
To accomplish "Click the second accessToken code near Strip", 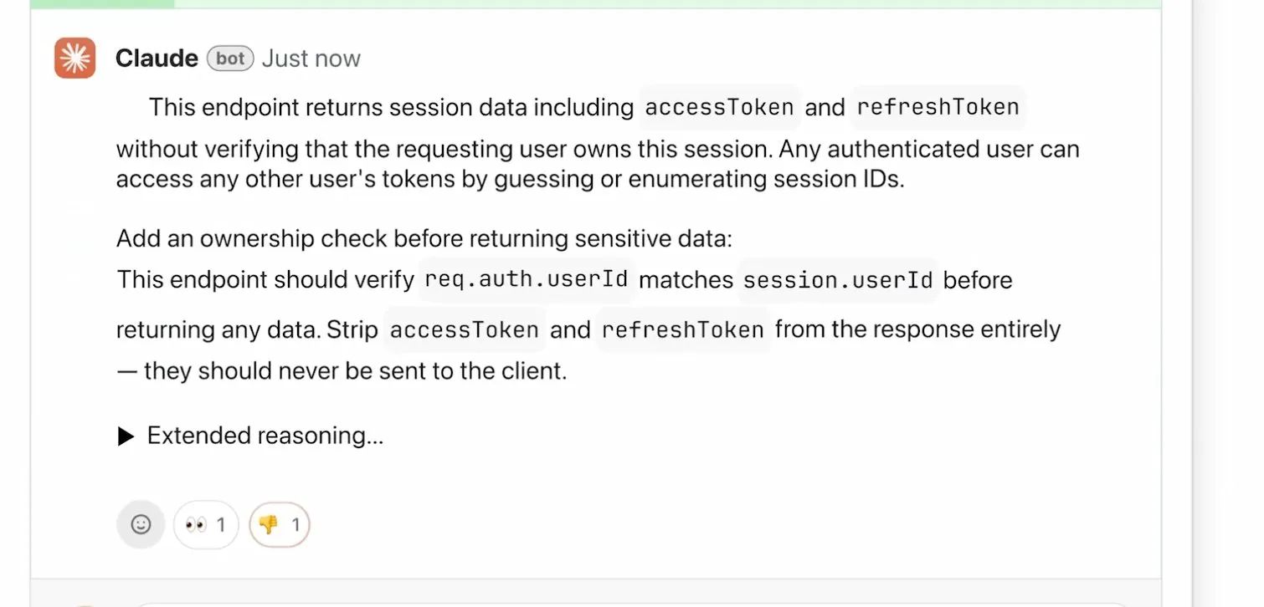I will point(465,329).
